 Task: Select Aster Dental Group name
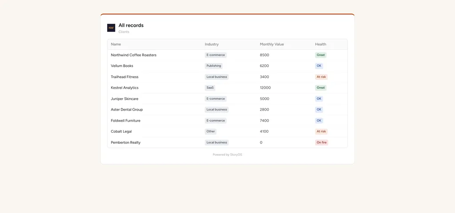(x=127, y=110)
